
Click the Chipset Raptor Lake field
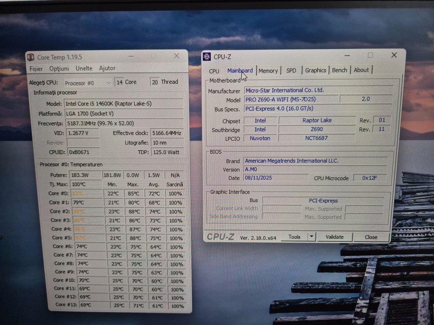pos(317,120)
